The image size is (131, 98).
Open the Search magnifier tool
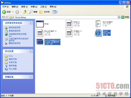pyautogui.click(x=33, y=12)
